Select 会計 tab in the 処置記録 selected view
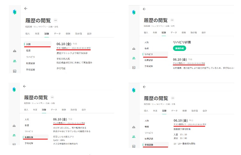Screen dimensions: 241x155 pos(84,109)
